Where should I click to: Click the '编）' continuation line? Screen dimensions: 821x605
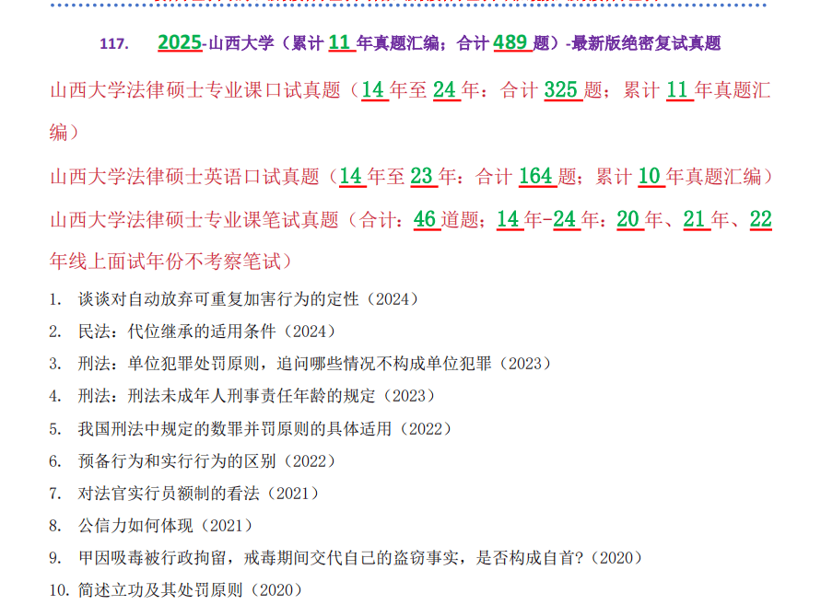coord(64,132)
